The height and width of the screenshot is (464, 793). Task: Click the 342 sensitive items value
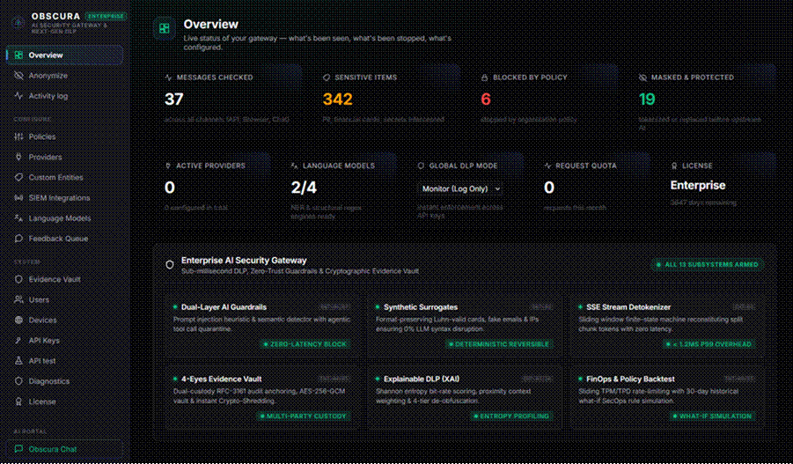[x=337, y=99]
